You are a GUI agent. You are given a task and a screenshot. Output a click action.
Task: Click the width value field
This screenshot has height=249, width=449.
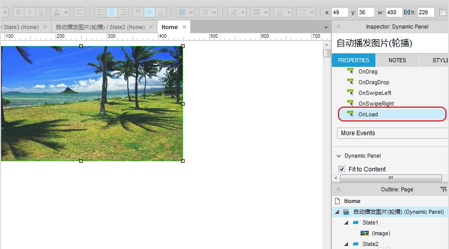[394, 12]
